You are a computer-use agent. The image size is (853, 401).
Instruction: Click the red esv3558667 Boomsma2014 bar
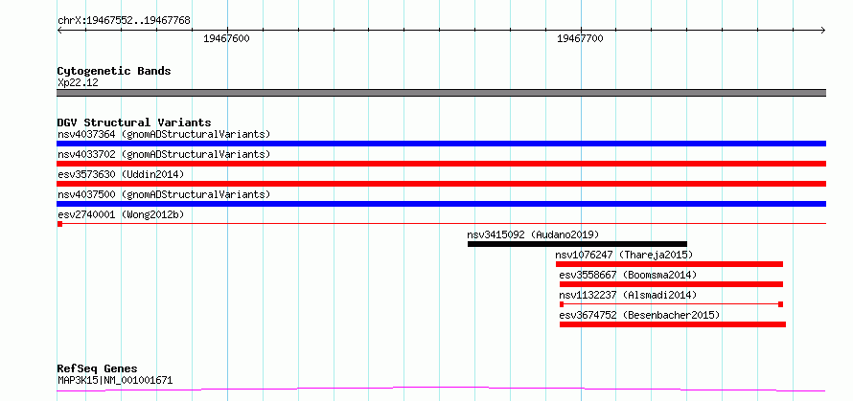coord(671,284)
